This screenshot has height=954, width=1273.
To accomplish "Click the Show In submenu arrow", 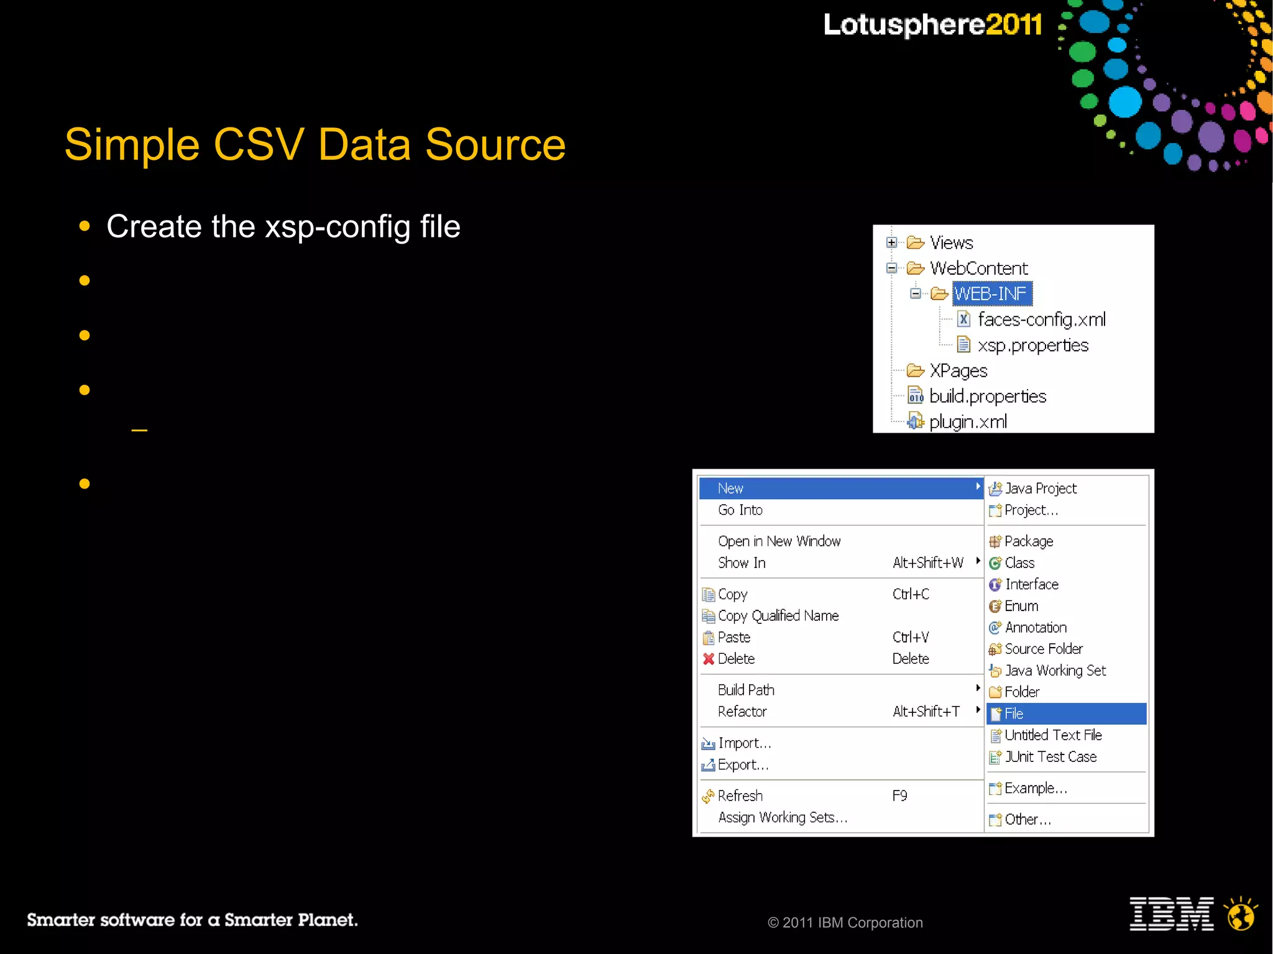I will (978, 561).
